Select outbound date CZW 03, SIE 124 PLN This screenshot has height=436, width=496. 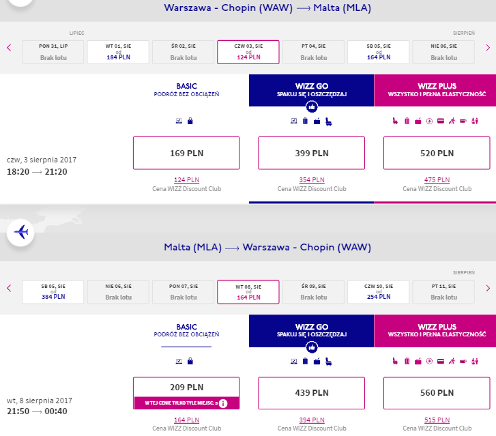click(x=248, y=53)
